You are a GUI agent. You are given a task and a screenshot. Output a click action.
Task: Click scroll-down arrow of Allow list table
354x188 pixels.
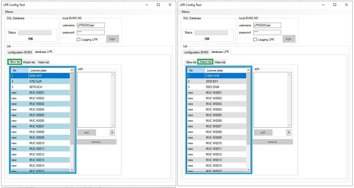72,170
